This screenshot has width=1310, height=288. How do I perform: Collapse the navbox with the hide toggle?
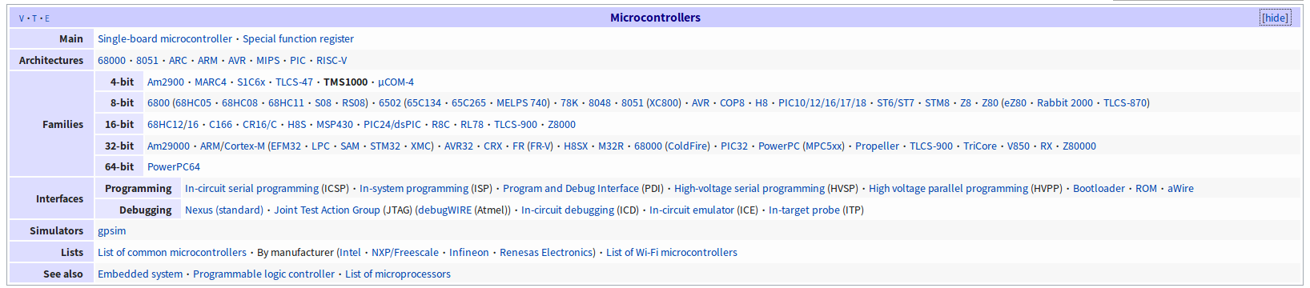(1275, 18)
